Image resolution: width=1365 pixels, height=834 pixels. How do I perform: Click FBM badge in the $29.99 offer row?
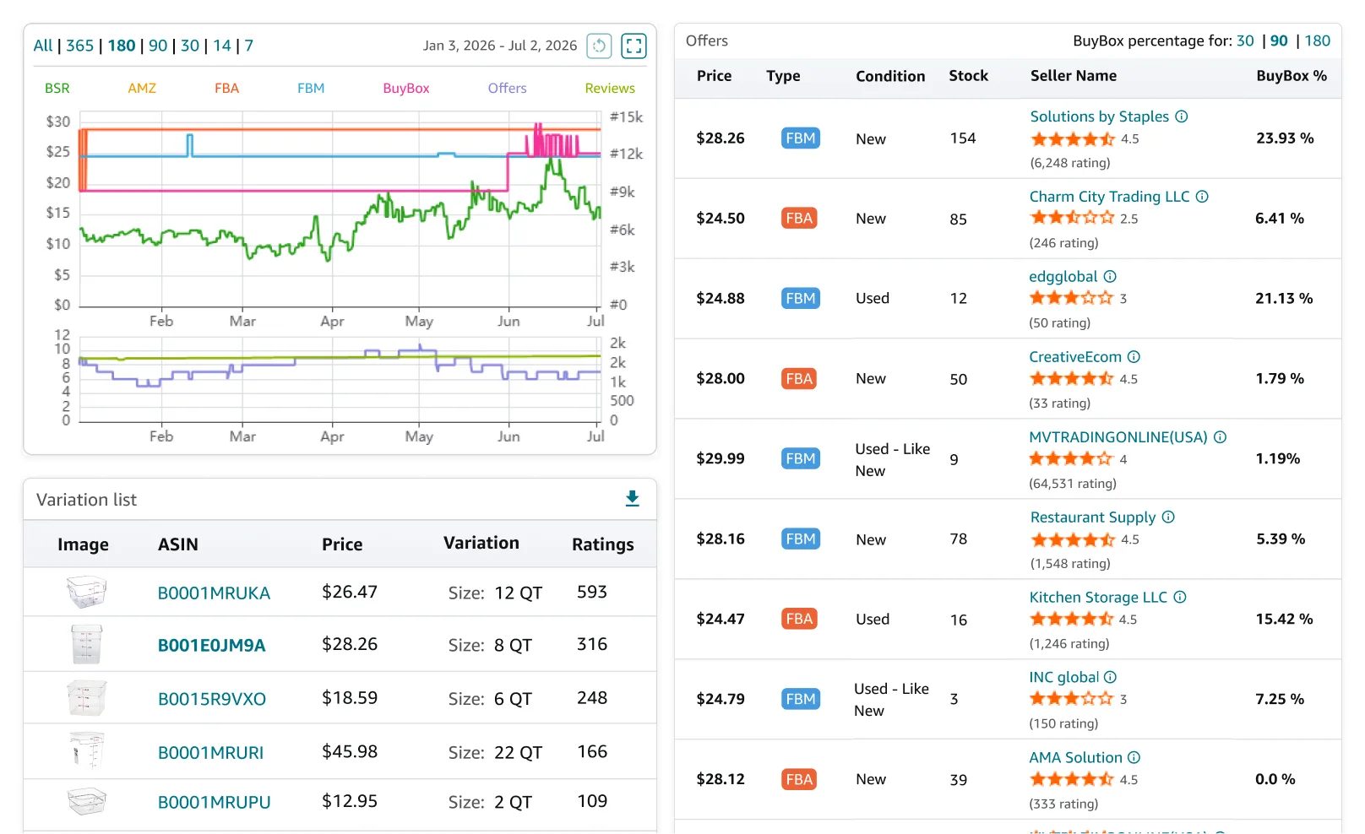(x=801, y=458)
